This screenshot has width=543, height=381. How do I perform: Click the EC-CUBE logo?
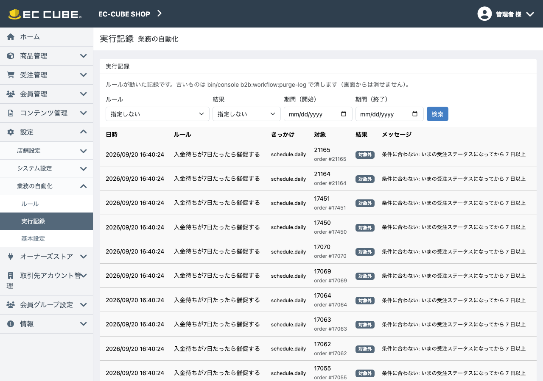pyautogui.click(x=45, y=14)
